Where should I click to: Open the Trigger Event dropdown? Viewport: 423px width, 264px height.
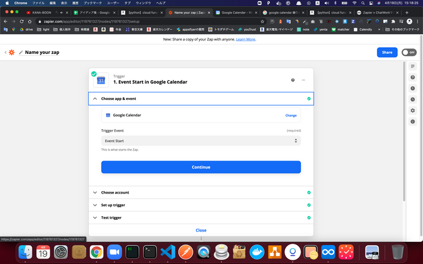tap(201, 141)
